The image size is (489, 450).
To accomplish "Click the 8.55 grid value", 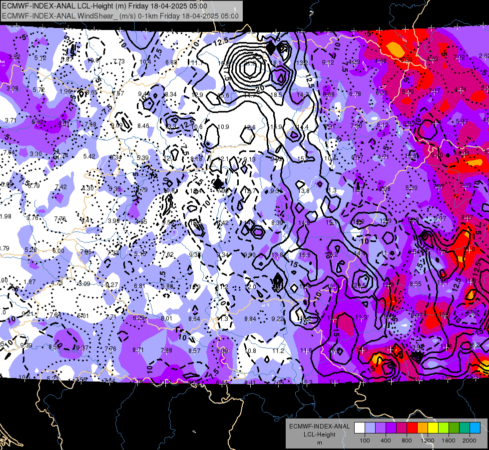I will tap(416, 284).
